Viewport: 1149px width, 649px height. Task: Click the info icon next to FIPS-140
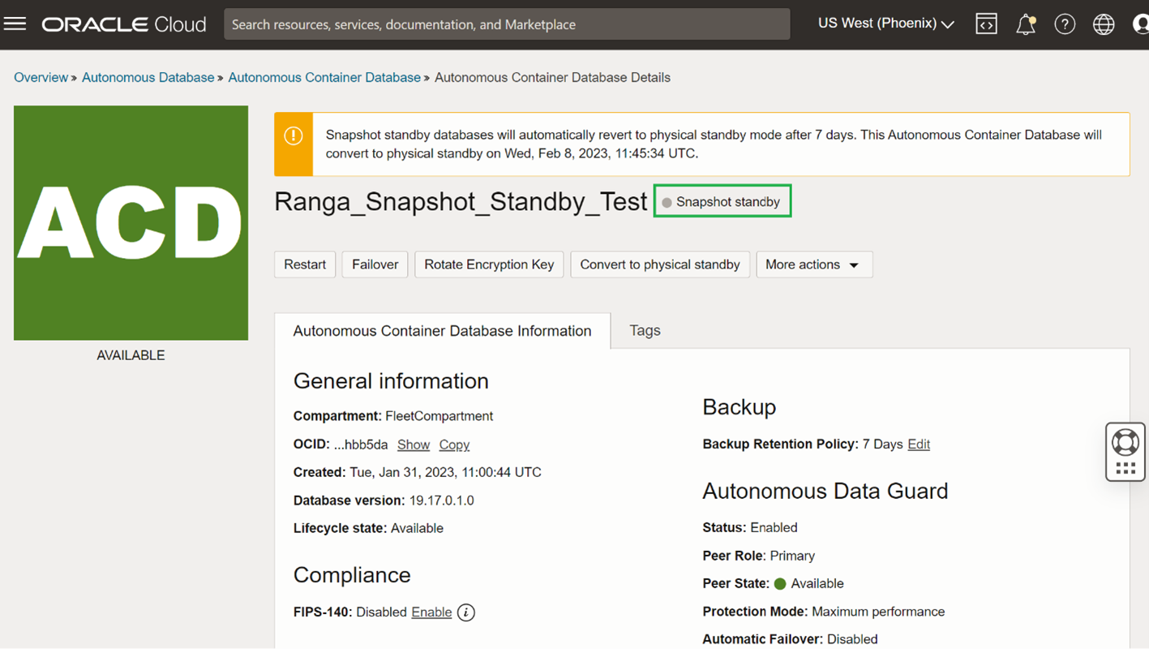pyautogui.click(x=466, y=612)
